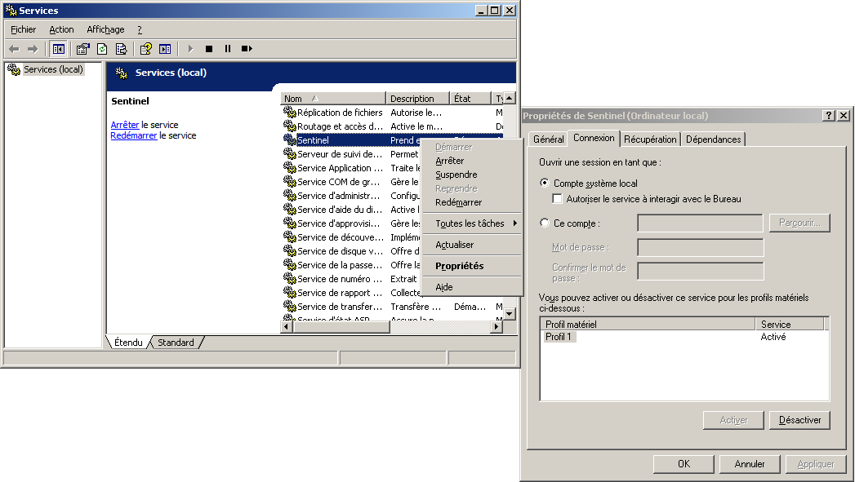The height and width of the screenshot is (482, 855).
Task: Switch to the Dépendances tab
Action: coord(713,139)
